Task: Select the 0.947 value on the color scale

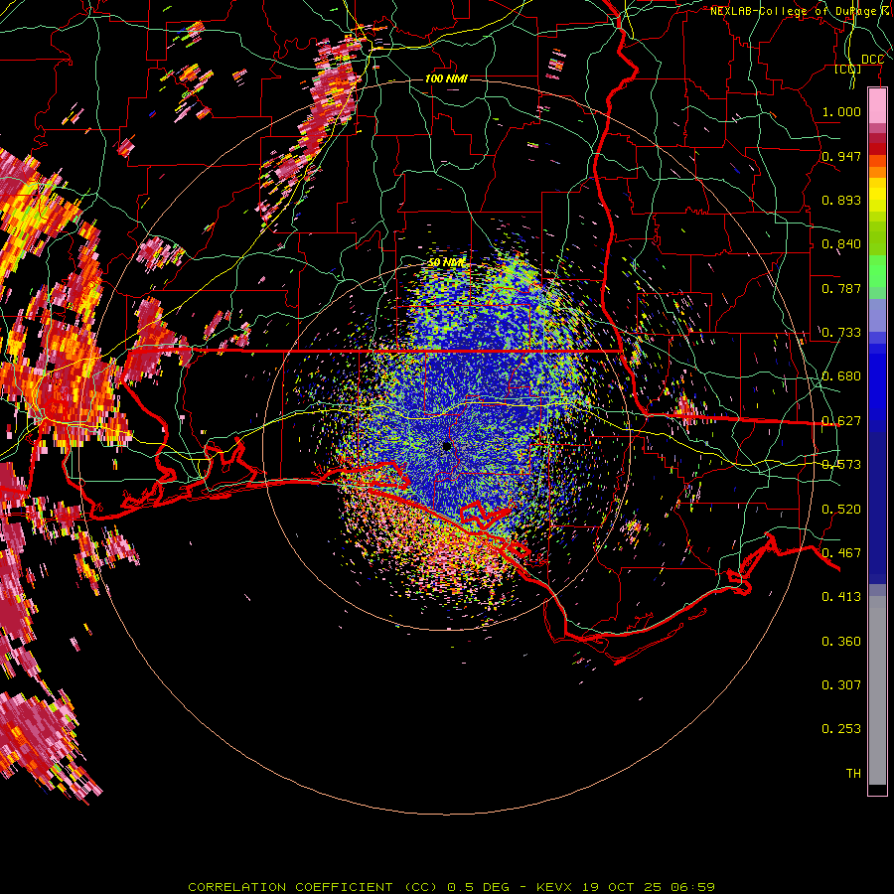Action: coord(841,156)
